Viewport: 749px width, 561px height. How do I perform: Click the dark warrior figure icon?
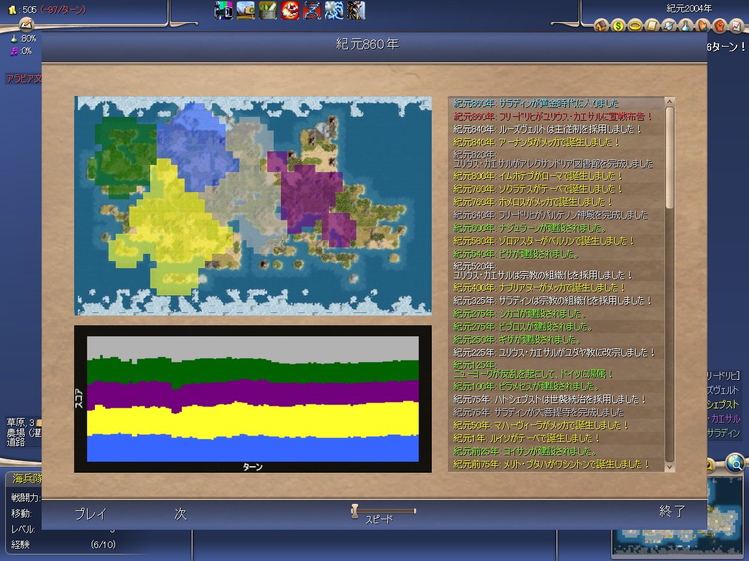356,10
